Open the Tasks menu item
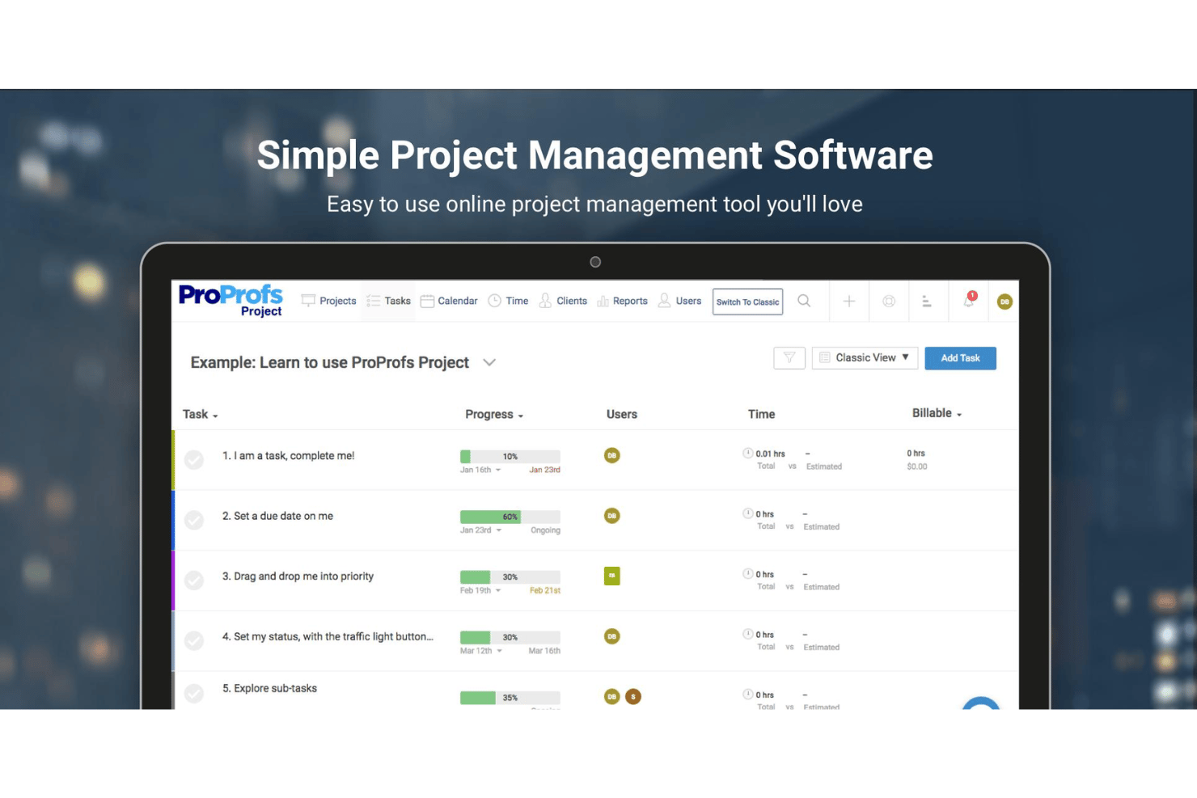This screenshot has width=1197, height=798. click(x=389, y=301)
